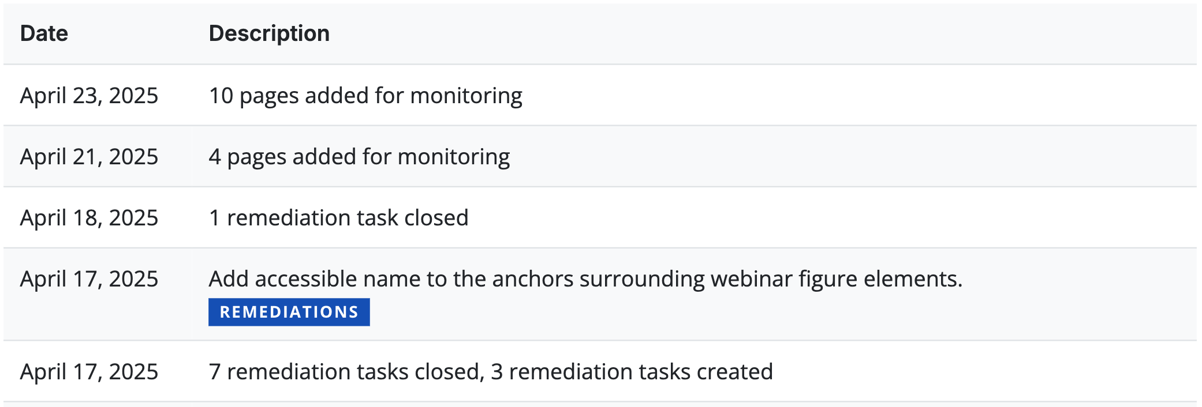Click the April 23, 2025 date cell
Screen dimensions: 1202x407
[89, 96]
